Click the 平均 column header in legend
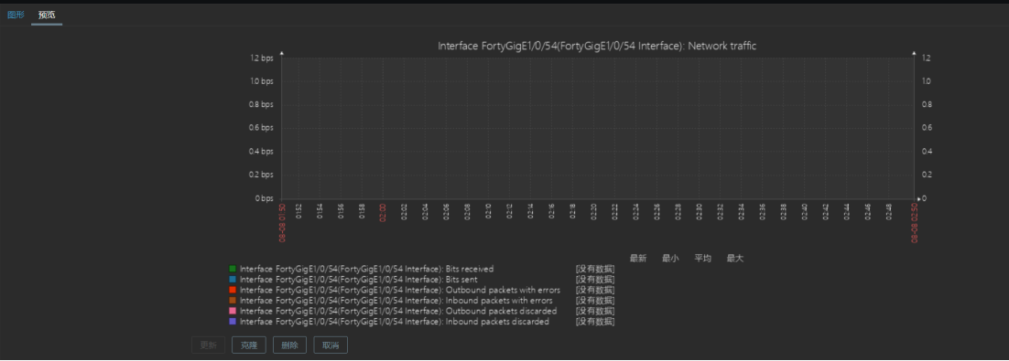This screenshot has width=1009, height=361. 702,259
